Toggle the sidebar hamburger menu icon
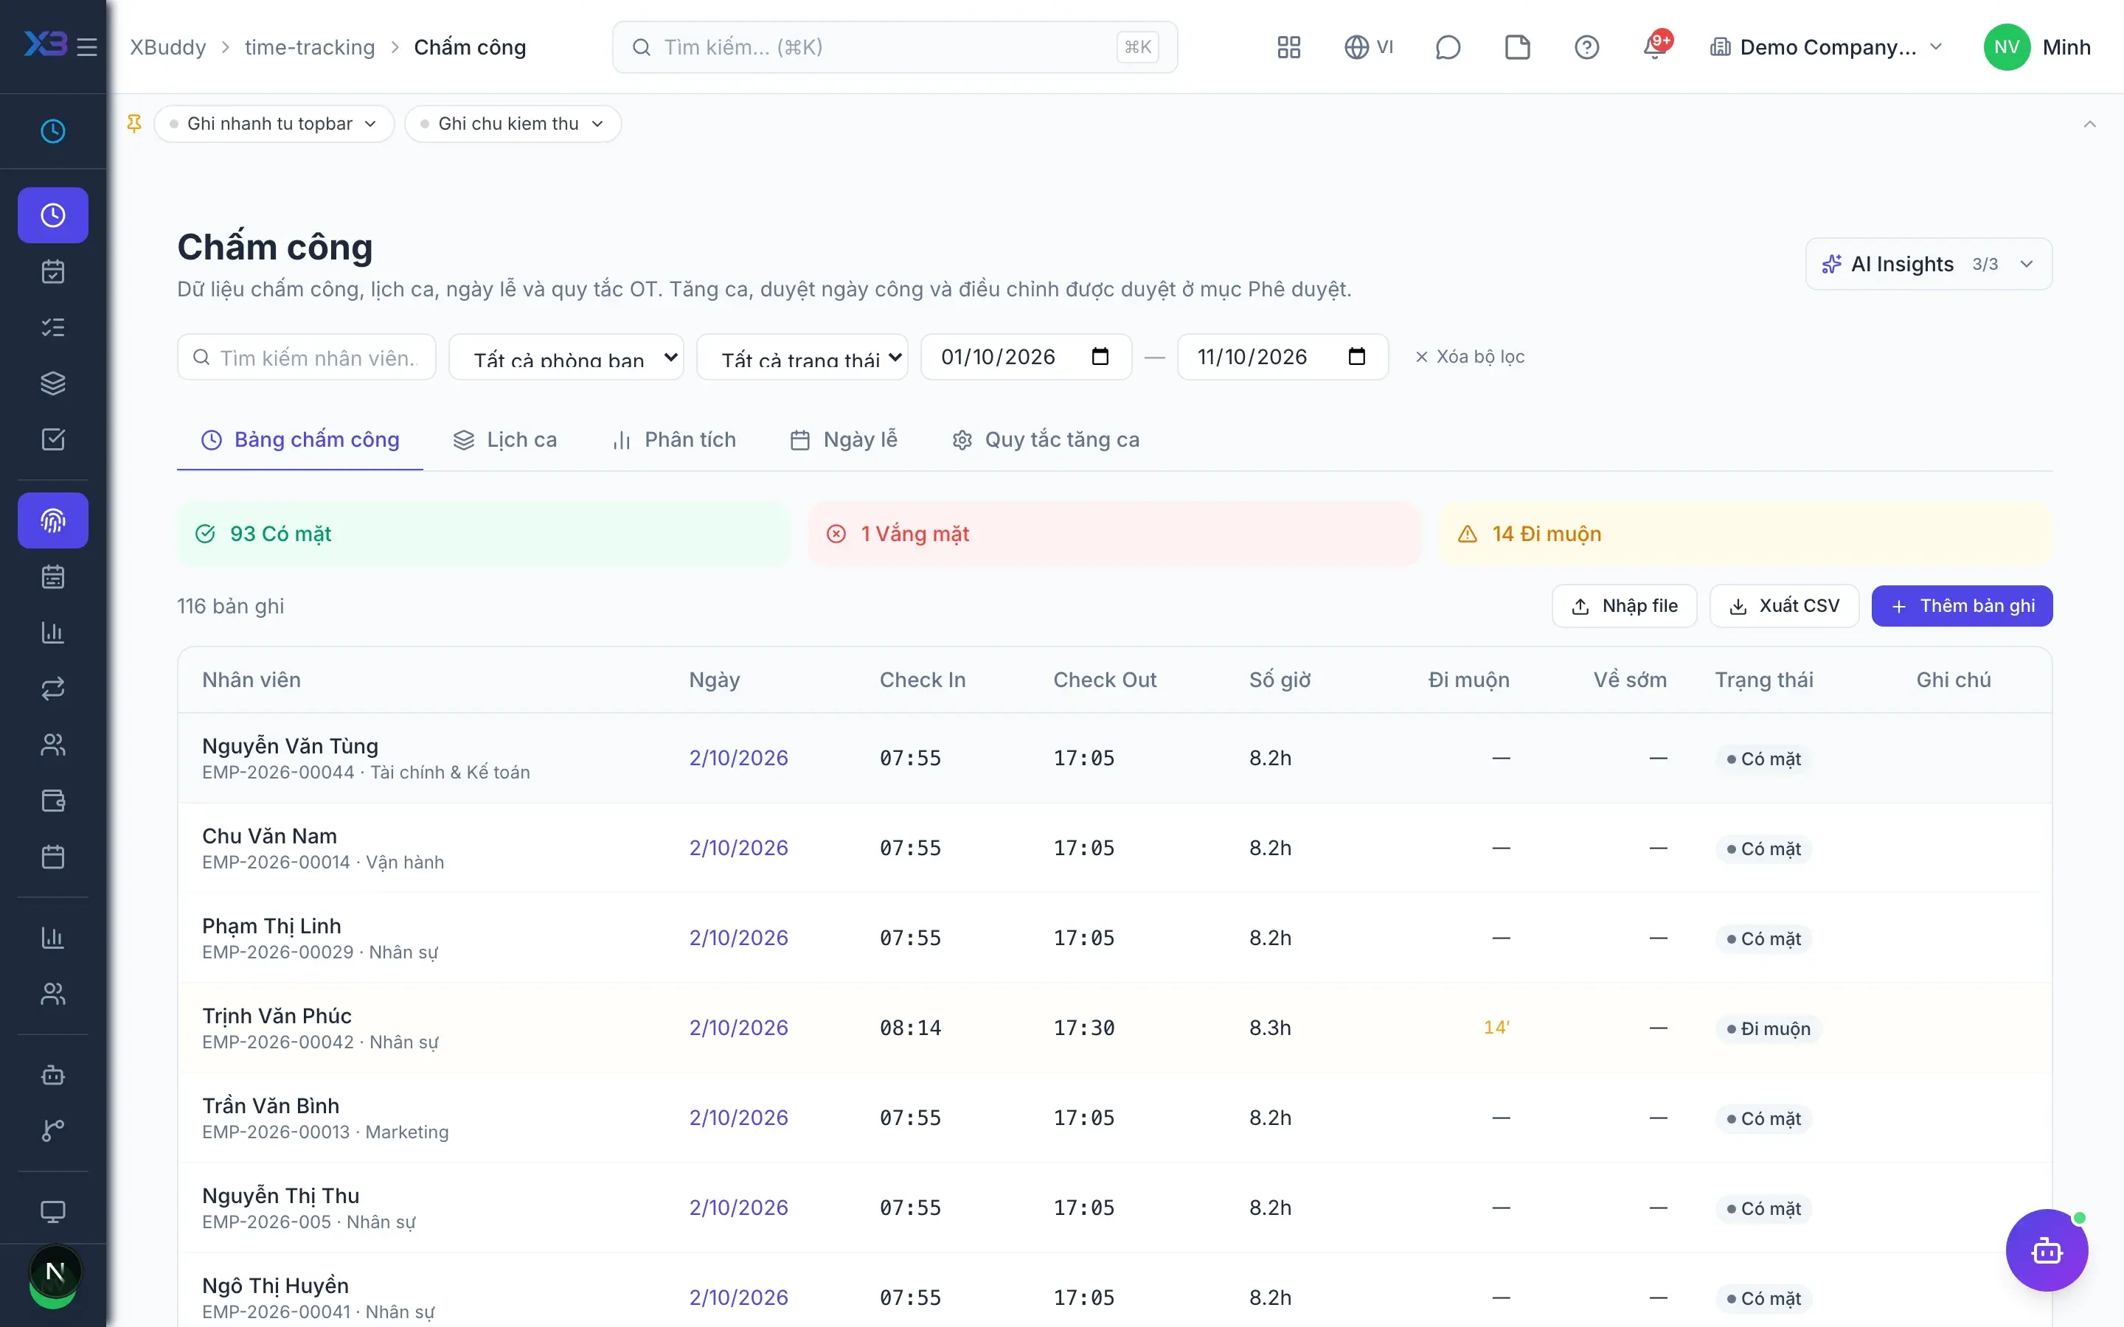Image resolution: width=2124 pixels, height=1327 pixels. [87, 47]
